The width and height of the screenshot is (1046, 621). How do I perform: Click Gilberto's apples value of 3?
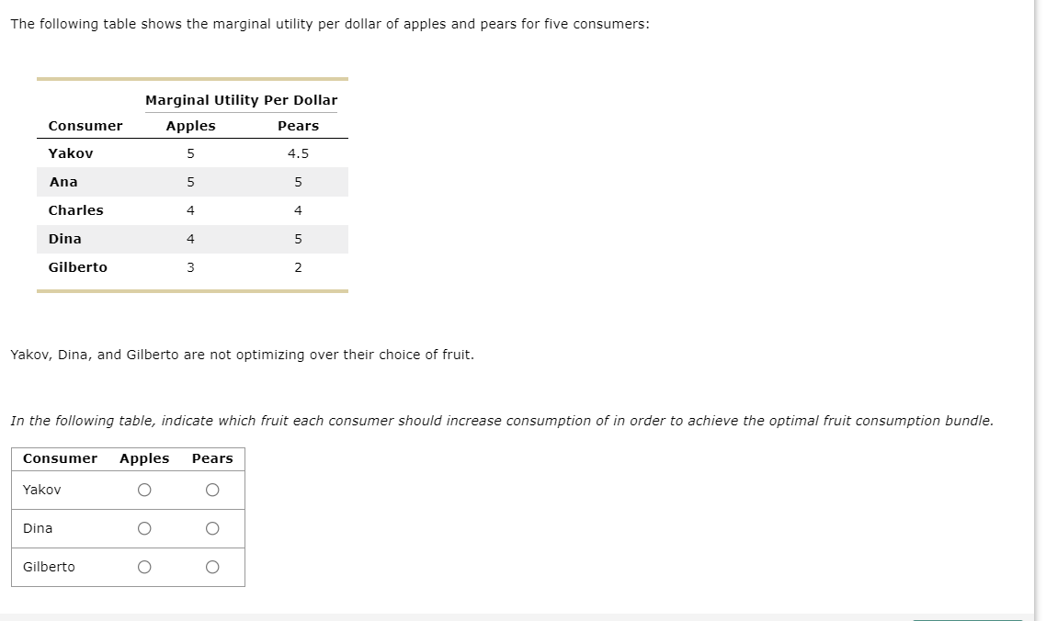[190, 267]
